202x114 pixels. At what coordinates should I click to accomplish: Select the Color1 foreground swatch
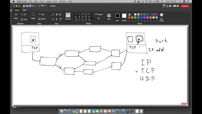(x=117, y=17)
